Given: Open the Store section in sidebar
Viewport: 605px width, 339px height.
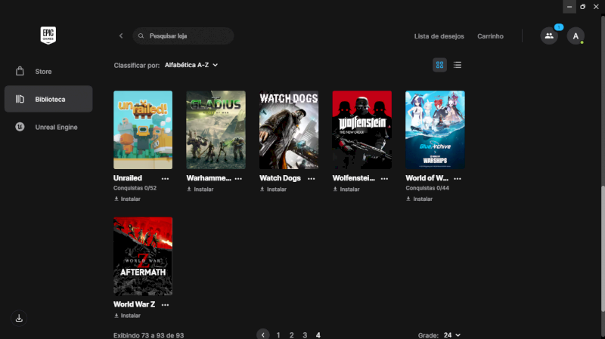Looking at the screenshot, I should (x=43, y=72).
